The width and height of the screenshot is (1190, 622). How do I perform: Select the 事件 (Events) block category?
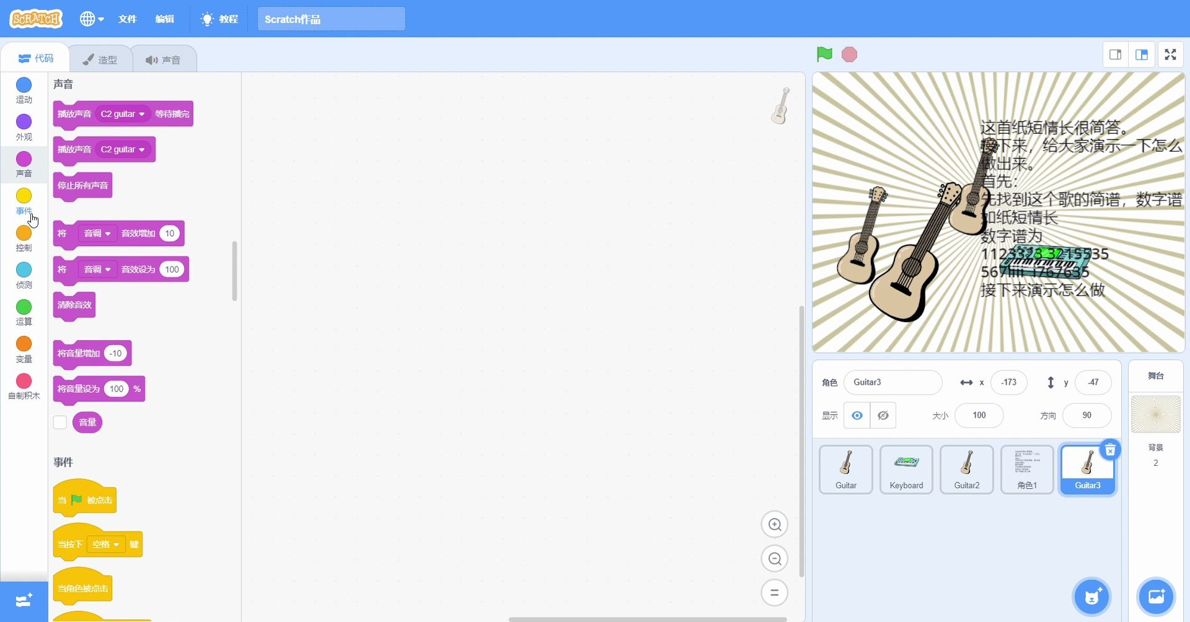click(x=23, y=201)
